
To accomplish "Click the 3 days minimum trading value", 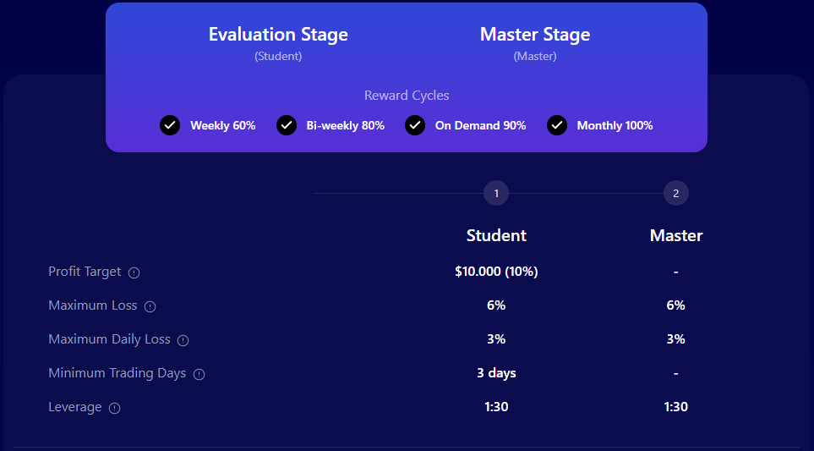I will pyautogui.click(x=496, y=373).
